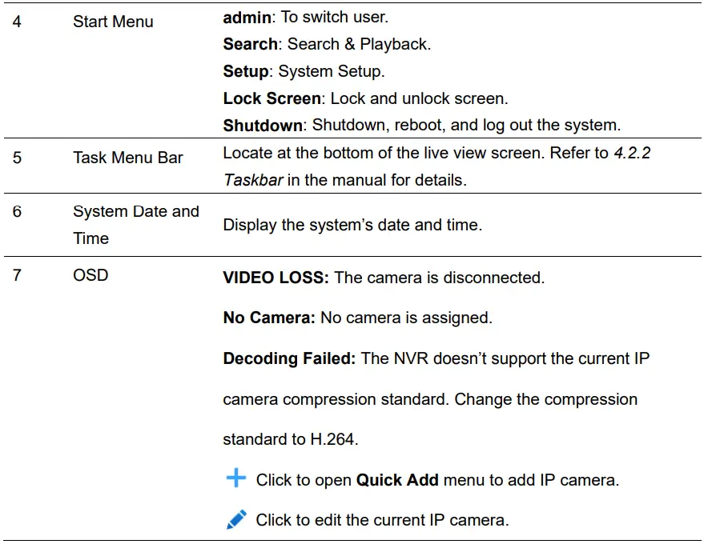Viewport: 704px width, 548px height.
Task: Click row number 7 in the table
Action: [x=17, y=275]
